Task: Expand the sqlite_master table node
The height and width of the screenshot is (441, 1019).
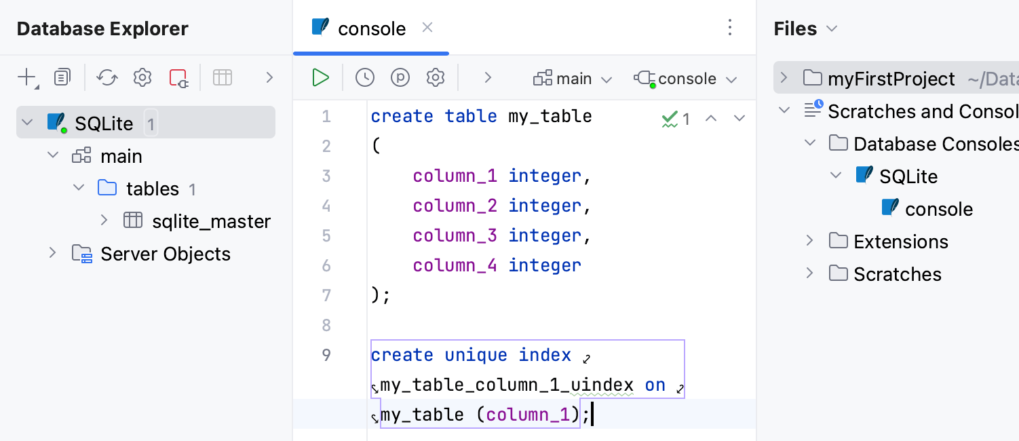Action: (104, 220)
